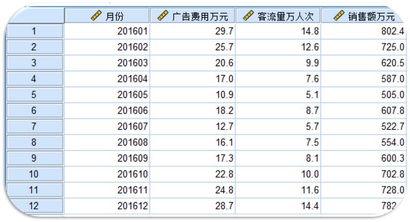Click the cell containing 201603
The height and width of the screenshot is (222, 410).
pos(107,63)
